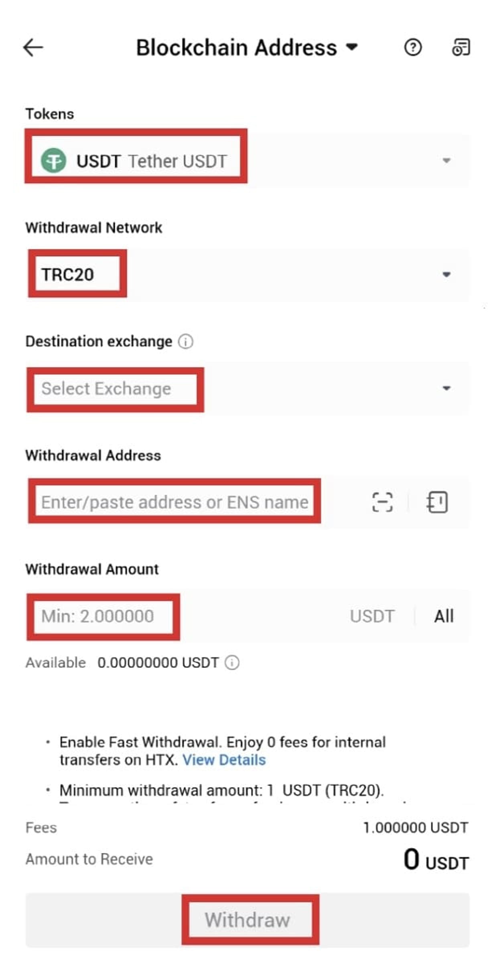Tap the back arrow icon
Image resolution: width=491 pixels, height=967 pixels.
point(33,47)
